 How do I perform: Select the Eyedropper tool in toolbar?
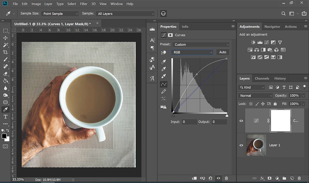(6, 110)
